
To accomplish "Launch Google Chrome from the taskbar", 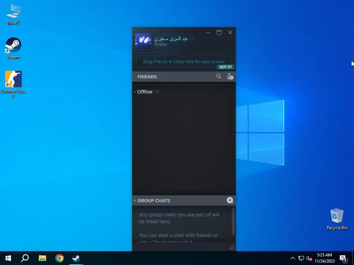I will coord(59,258).
